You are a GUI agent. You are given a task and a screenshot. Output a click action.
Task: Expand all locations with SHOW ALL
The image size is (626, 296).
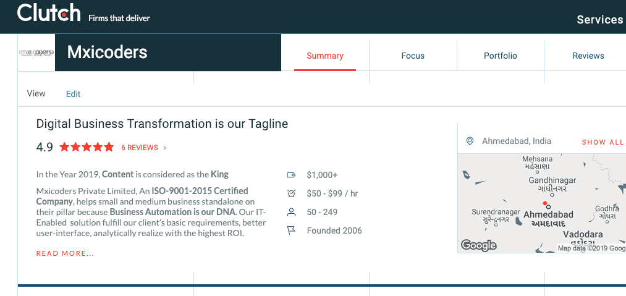click(603, 142)
